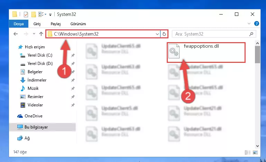Click the New folder quick access icon
This screenshot has width=266, height=162.
click(34, 15)
